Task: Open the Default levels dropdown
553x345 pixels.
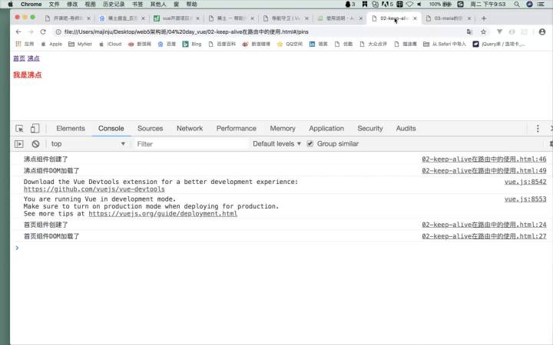Action: pyautogui.click(x=276, y=143)
